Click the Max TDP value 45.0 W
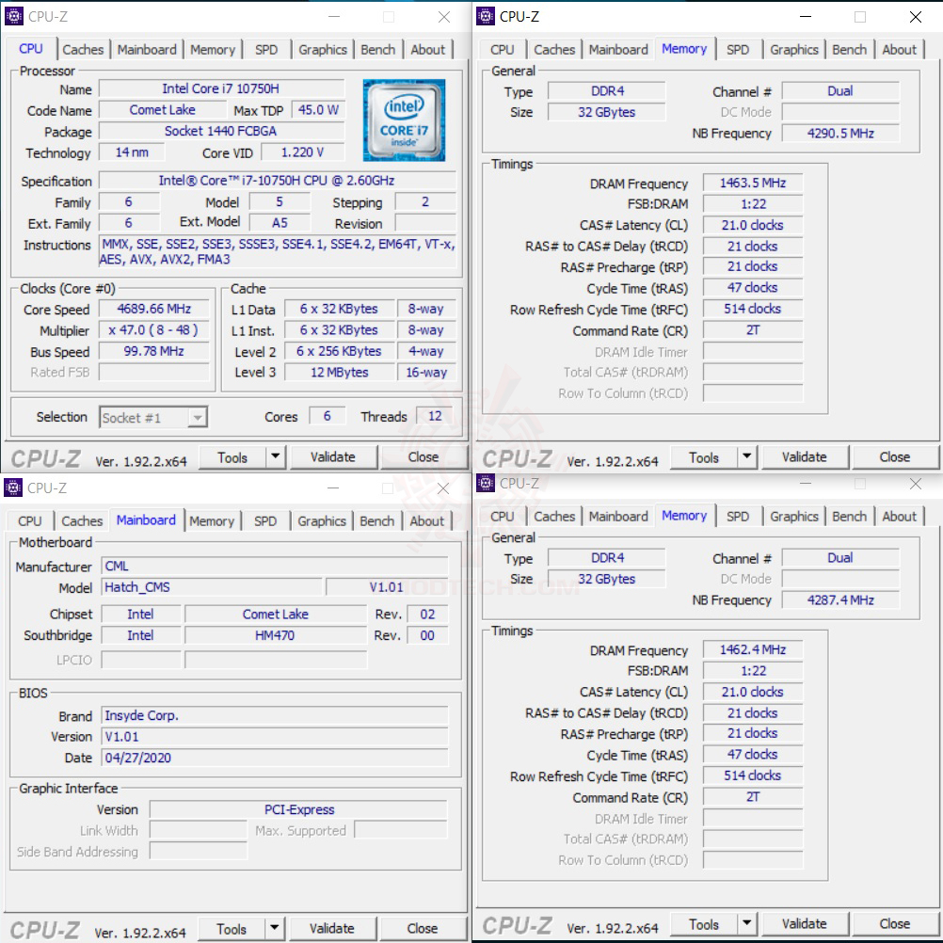The height and width of the screenshot is (943, 943). [x=318, y=109]
